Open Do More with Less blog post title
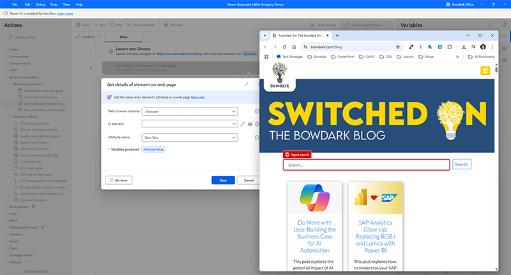 tap(315, 236)
